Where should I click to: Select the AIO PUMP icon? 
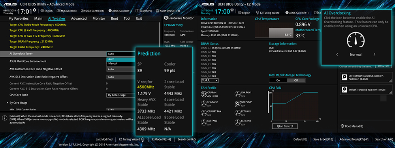[237, 103]
